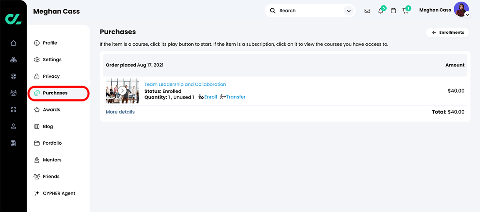
Task: Click the transfer walking-person icon
Action: point(222,97)
